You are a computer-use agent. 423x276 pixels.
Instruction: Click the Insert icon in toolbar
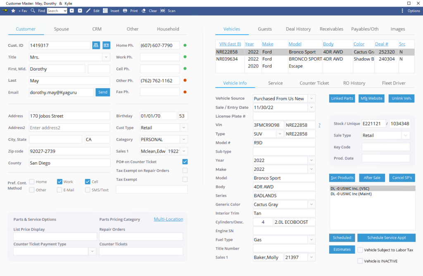pyautogui.click(x=105, y=11)
